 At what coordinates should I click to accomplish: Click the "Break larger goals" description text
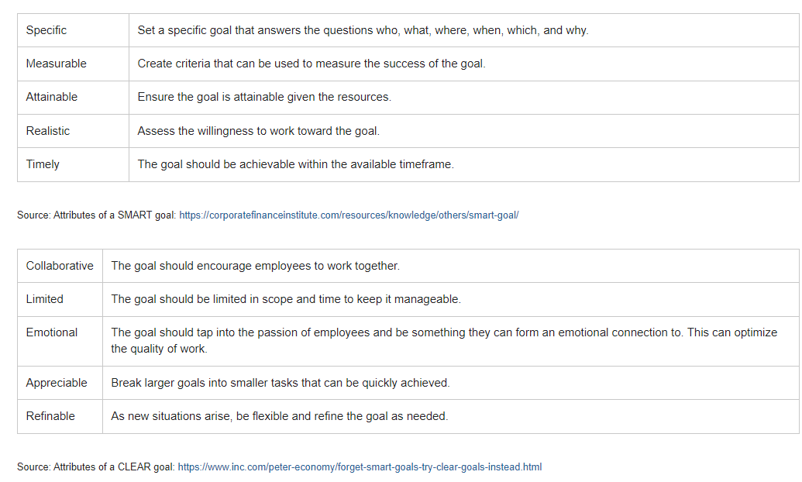pos(280,383)
